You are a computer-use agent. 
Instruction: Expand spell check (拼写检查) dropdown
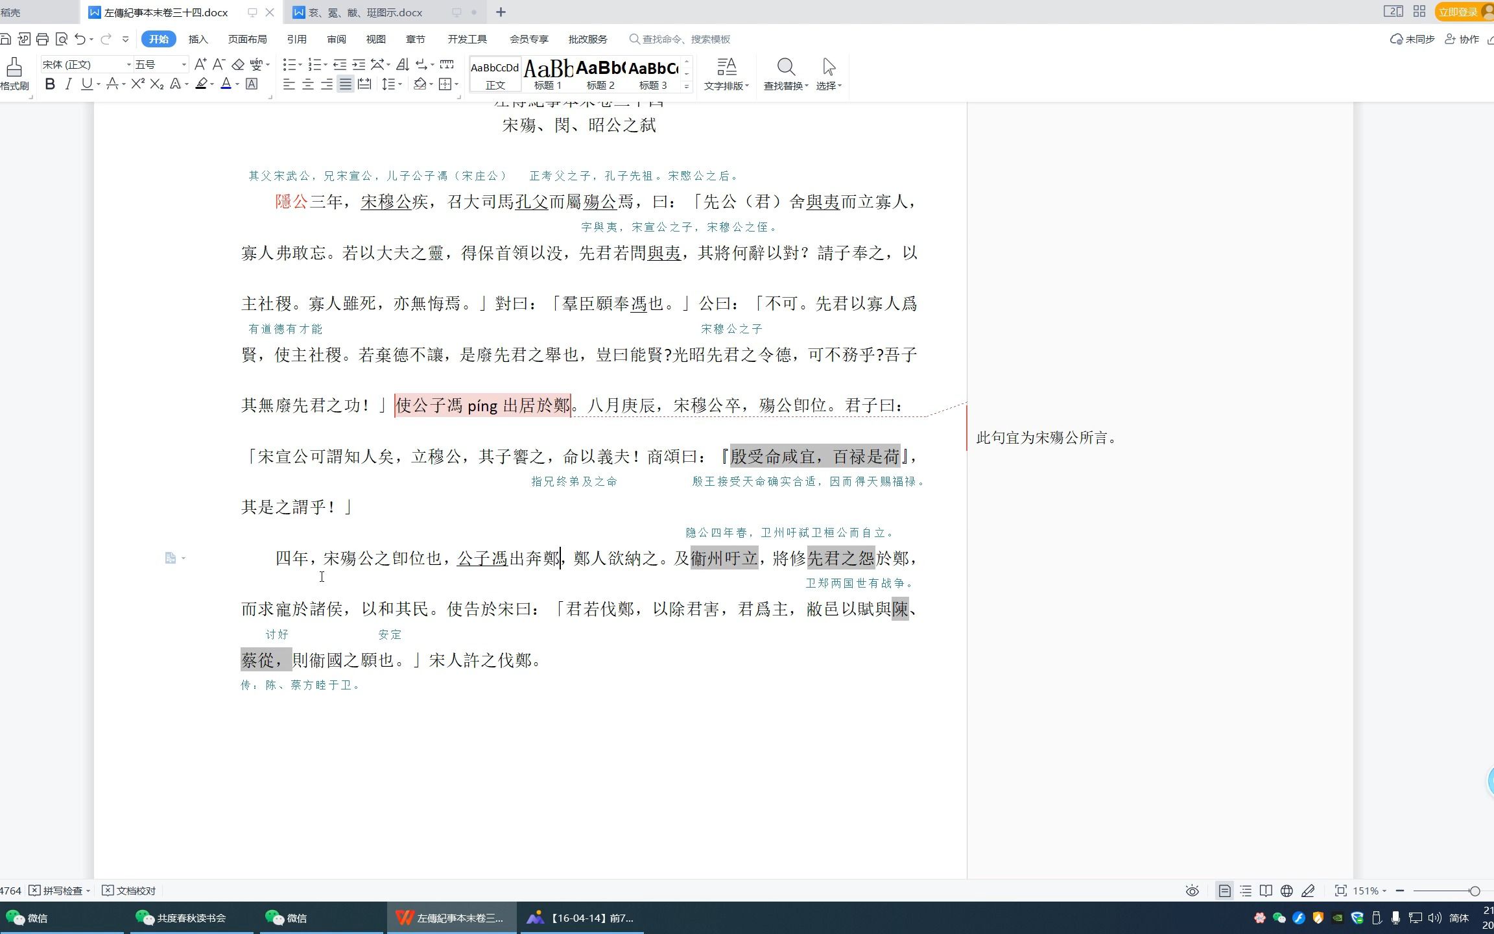pos(88,891)
